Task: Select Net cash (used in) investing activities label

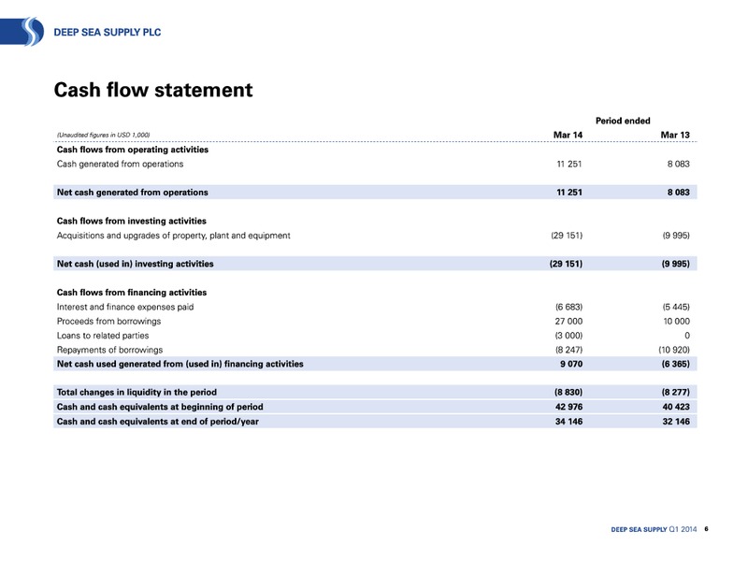Action: pyautogui.click(x=136, y=264)
